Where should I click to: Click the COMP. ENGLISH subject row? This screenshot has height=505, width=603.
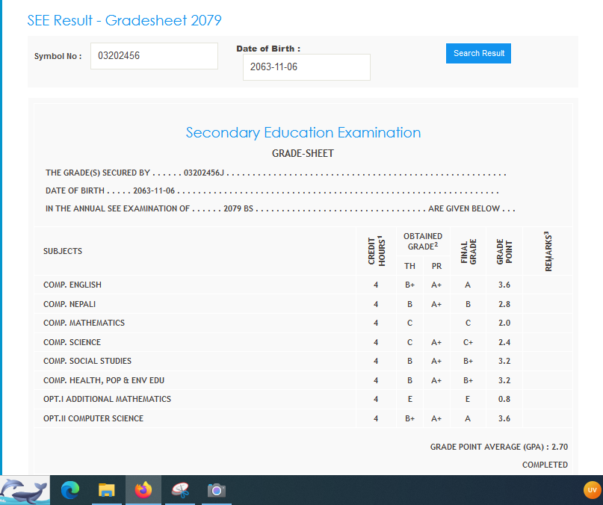click(x=72, y=285)
